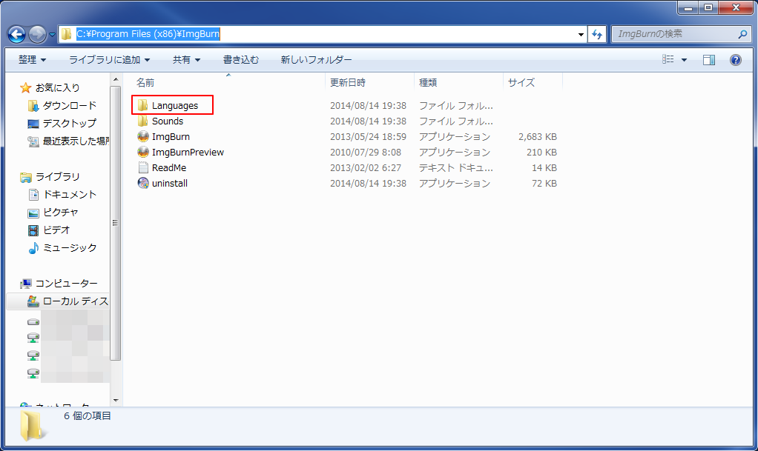
Task: Select the ImgBurnPreview application icon
Action: point(142,152)
